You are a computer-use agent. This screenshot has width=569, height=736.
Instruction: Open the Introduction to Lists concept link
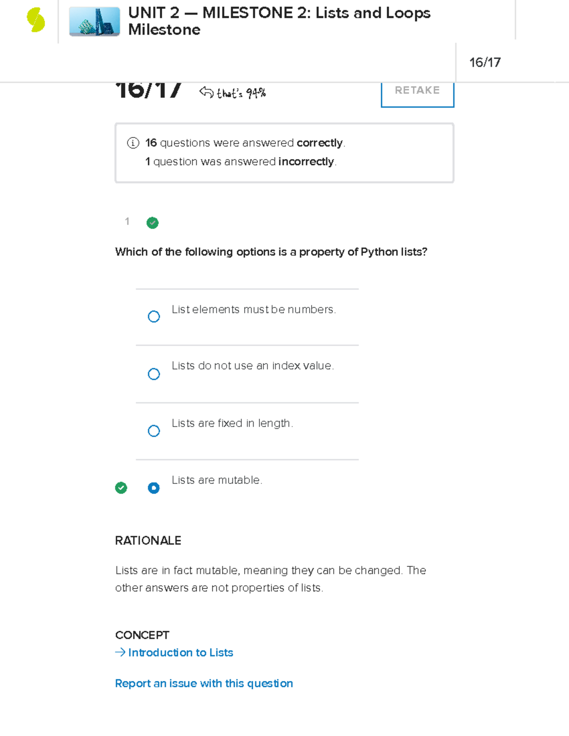point(180,653)
